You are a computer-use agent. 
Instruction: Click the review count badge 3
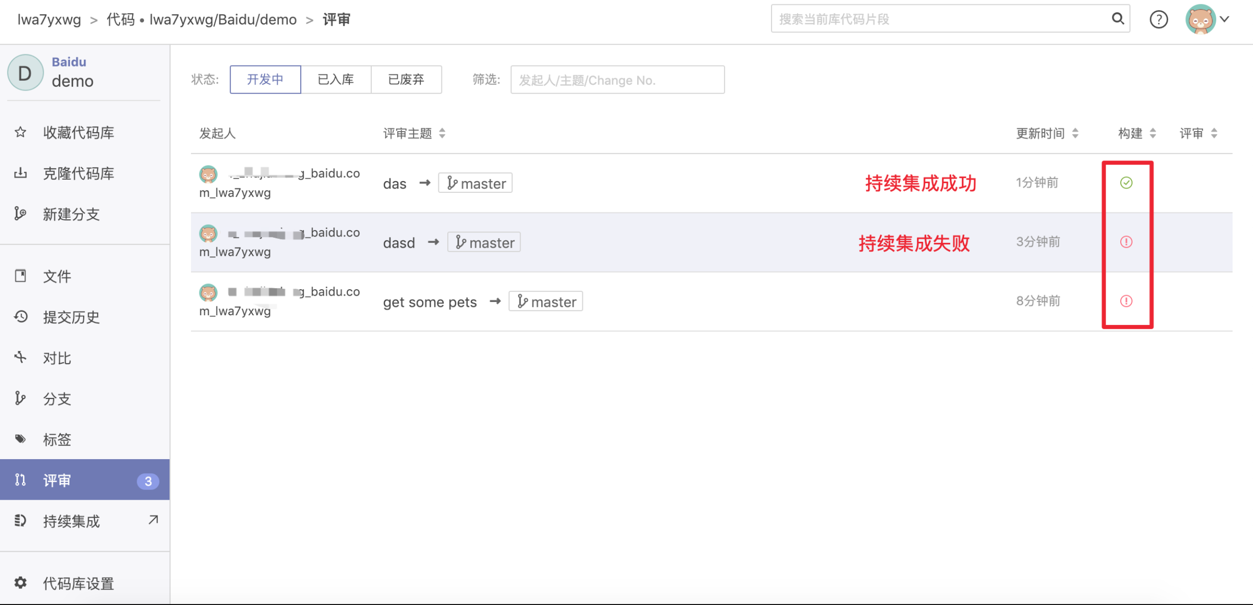(148, 481)
